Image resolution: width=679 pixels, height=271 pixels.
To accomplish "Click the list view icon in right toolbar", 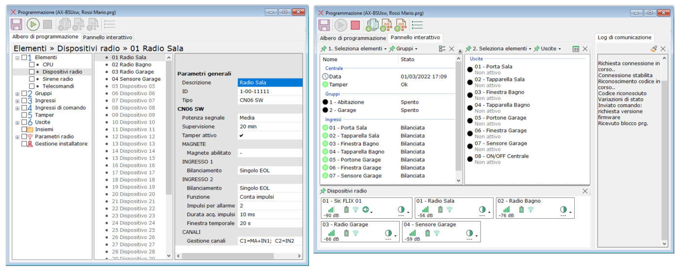I will click(417, 25).
